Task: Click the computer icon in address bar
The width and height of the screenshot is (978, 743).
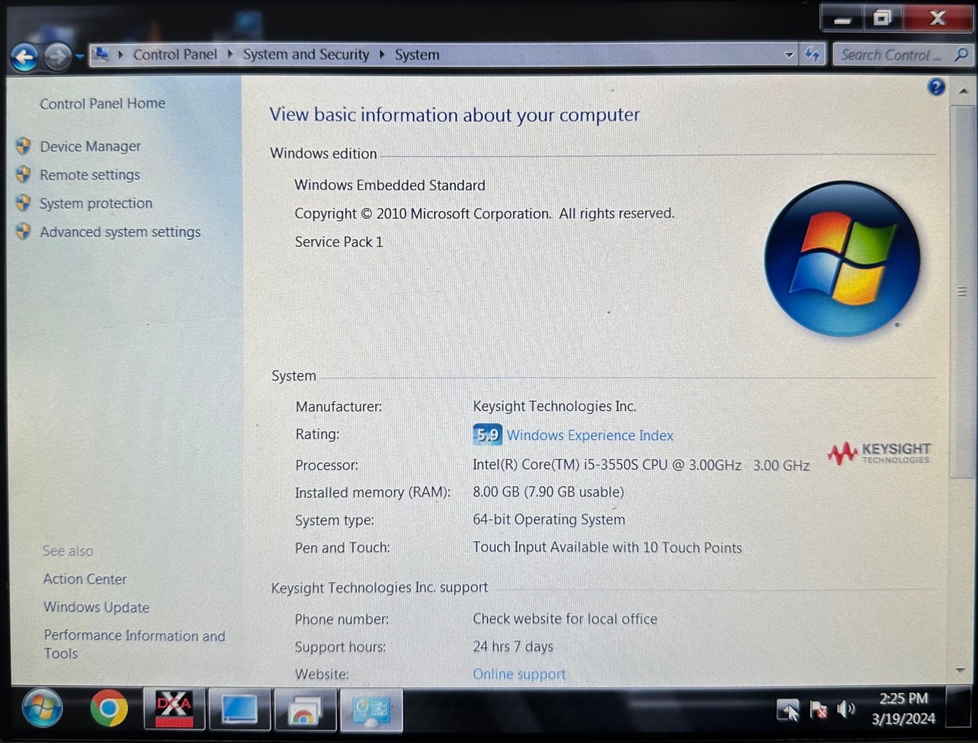Action: [101, 55]
